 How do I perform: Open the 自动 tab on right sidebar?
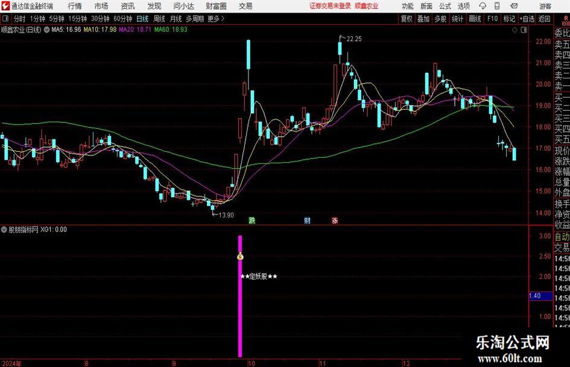[x=562, y=237]
